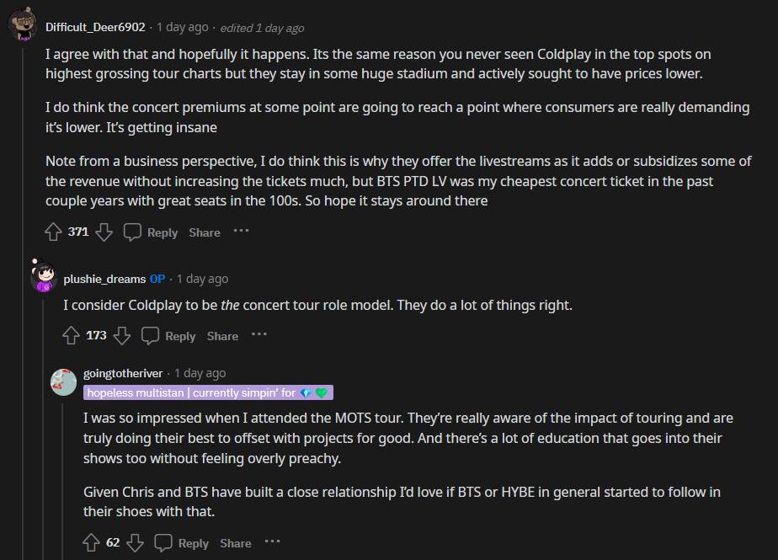Viewport: 778px width, 560px height.
Task: Click goingtotheriver's avatar image
Action: pyautogui.click(x=64, y=381)
